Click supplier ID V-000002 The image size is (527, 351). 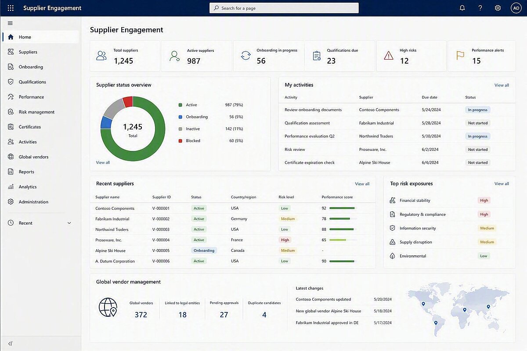click(161, 219)
